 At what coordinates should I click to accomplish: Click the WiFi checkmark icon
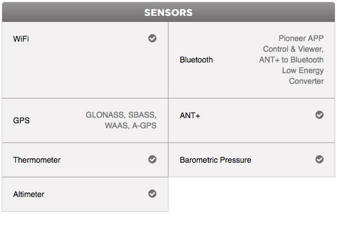pos(152,38)
